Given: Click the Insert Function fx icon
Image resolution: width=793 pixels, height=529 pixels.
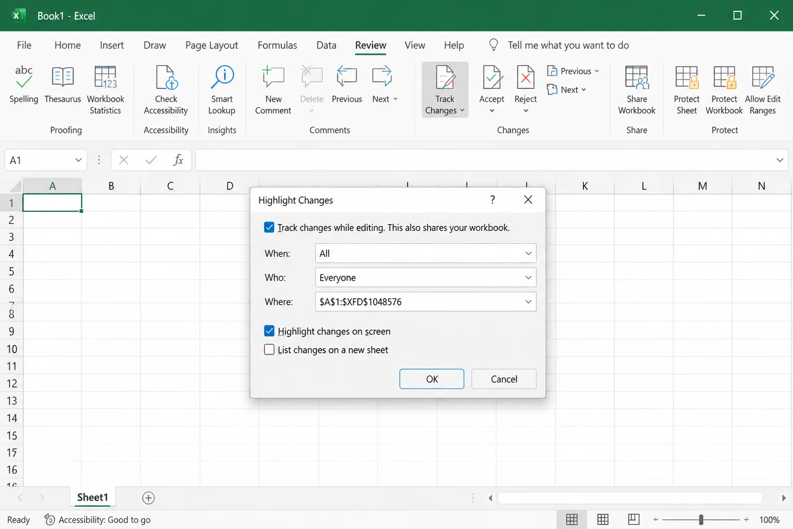Looking at the screenshot, I should [178, 160].
